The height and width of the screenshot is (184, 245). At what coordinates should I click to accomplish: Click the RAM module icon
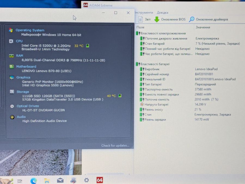click(x=11, y=56)
